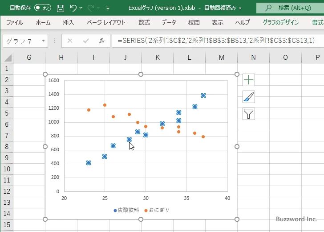The width and height of the screenshot is (324, 232).
Task: Click the top-left chart resize handle
Action: pyautogui.click(x=45, y=74)
